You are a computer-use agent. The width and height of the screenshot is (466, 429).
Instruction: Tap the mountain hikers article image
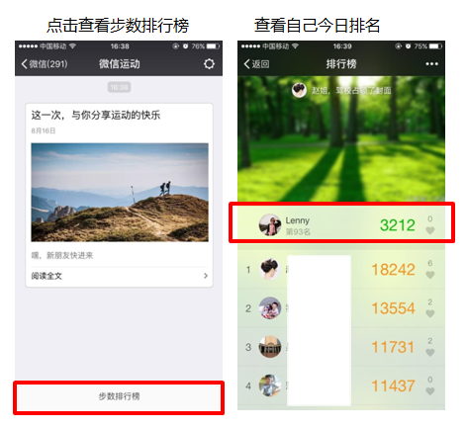120,193
